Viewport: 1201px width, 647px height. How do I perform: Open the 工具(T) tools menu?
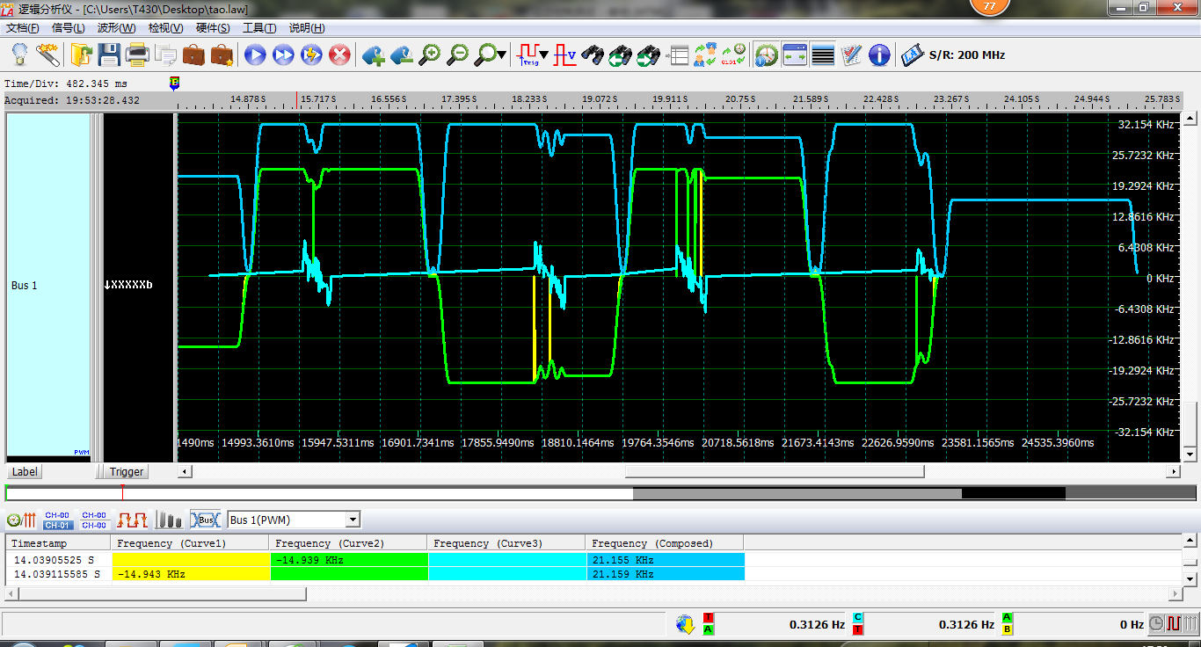click(258, 28)
